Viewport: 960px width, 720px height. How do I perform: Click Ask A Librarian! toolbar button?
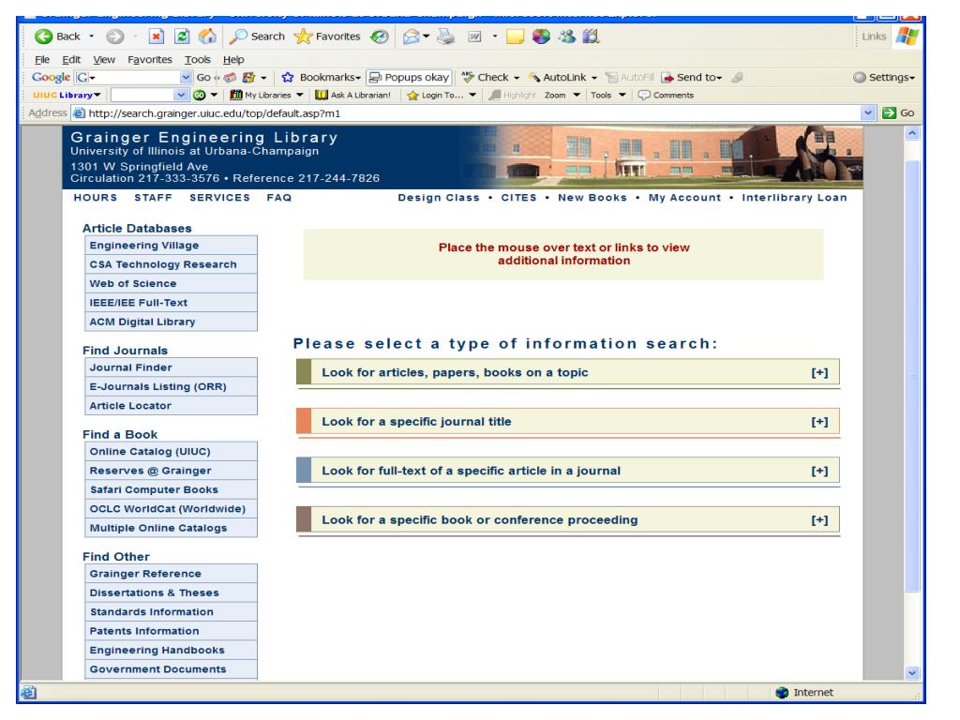point(352,95)
